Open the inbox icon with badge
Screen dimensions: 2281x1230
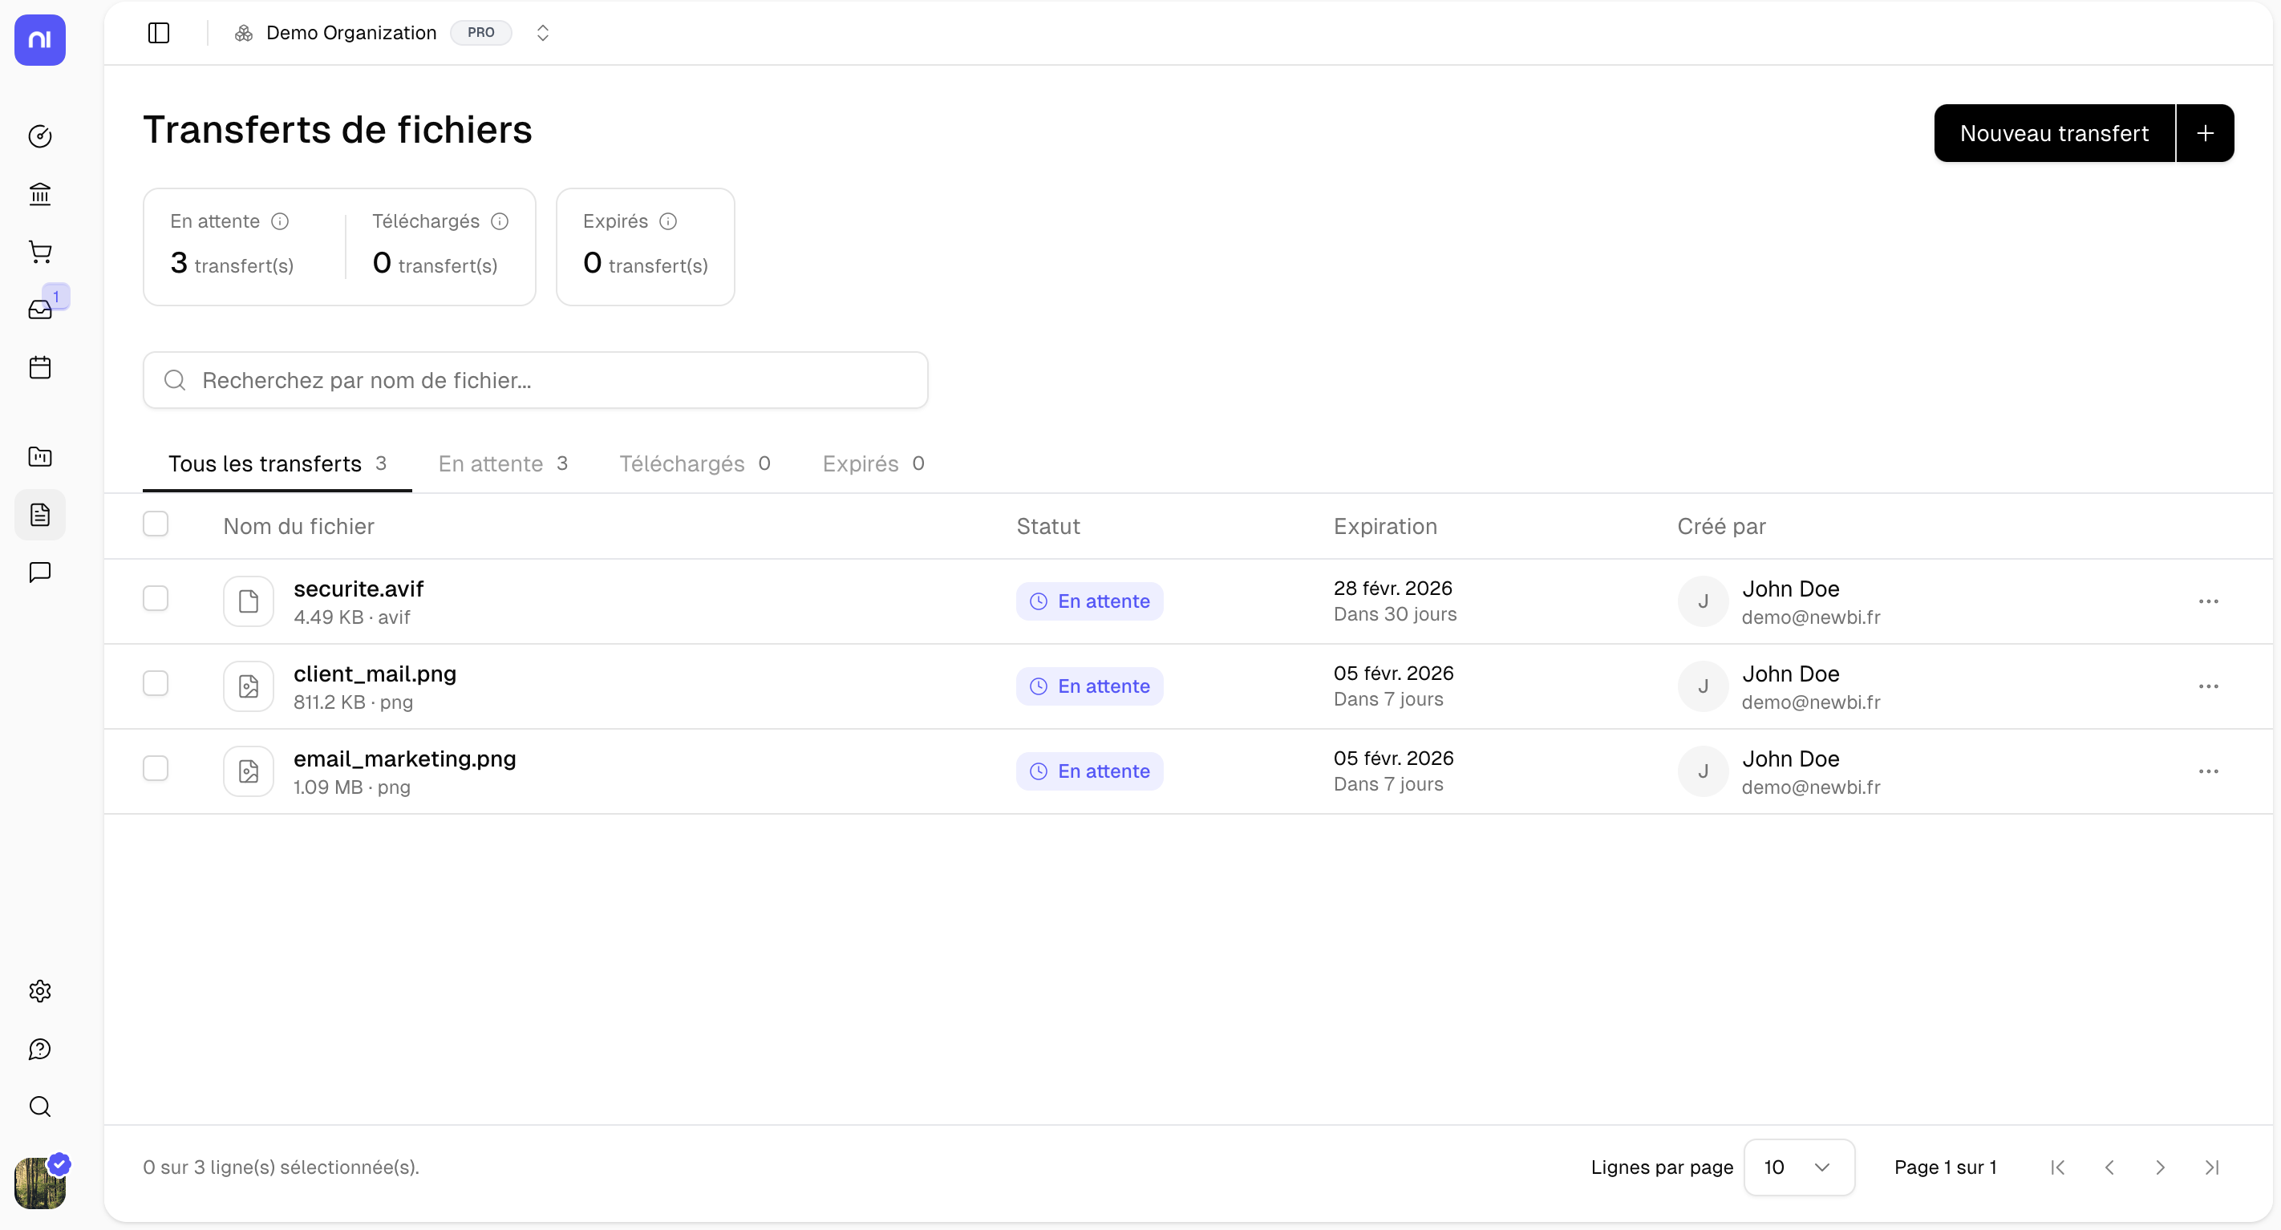pyautogui.click(x=40, y=309)
